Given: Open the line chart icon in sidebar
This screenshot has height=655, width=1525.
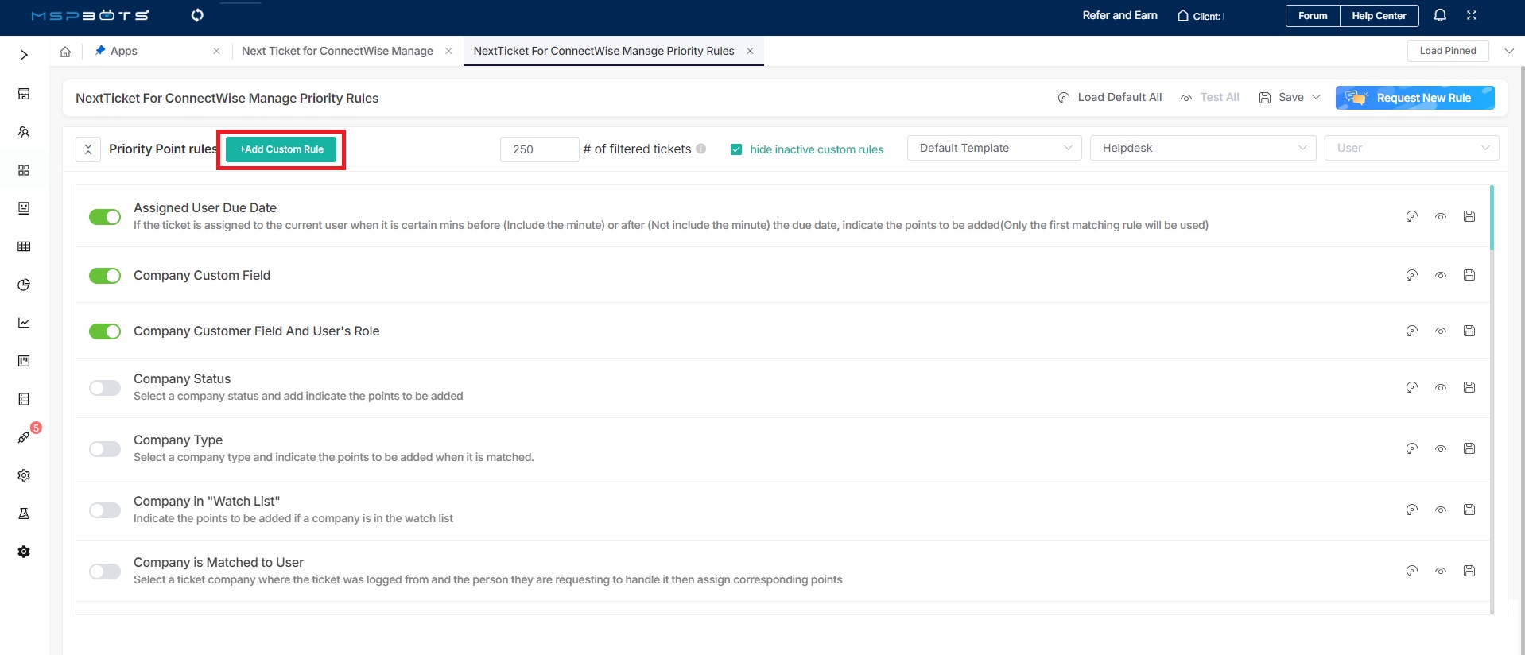Looking at the screenshot, I should 24,323.
